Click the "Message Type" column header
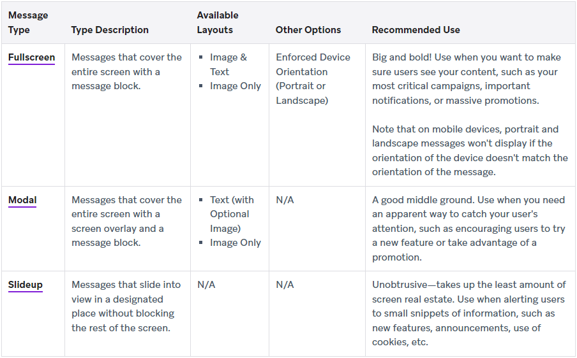 click(28, 22)
